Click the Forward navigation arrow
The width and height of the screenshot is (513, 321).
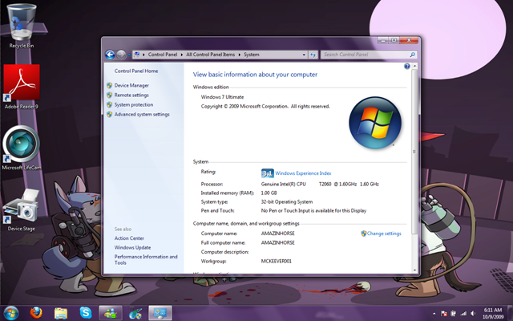[x=121, y=55]
